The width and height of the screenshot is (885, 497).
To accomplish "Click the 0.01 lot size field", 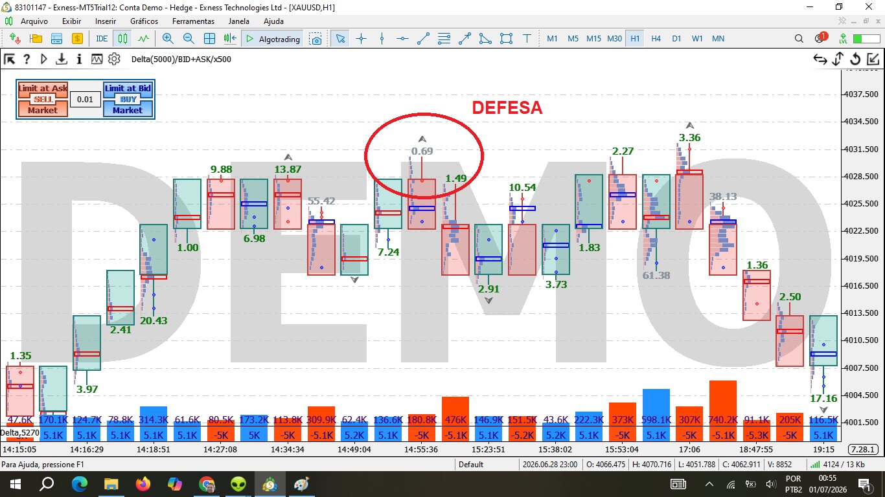I will tap(85, 100).
